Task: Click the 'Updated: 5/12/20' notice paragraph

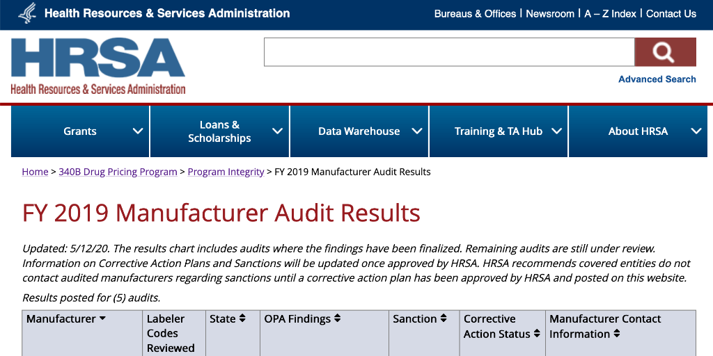Action: click(x=357, y=264)
